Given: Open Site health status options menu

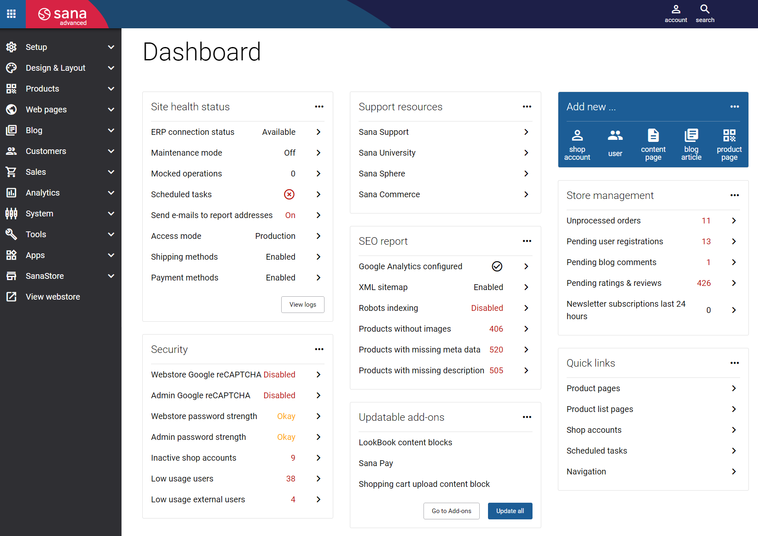Looking at the screenshot, I should tap(319, 107).
